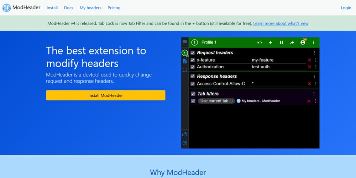Open the My headers nav item

90,8
